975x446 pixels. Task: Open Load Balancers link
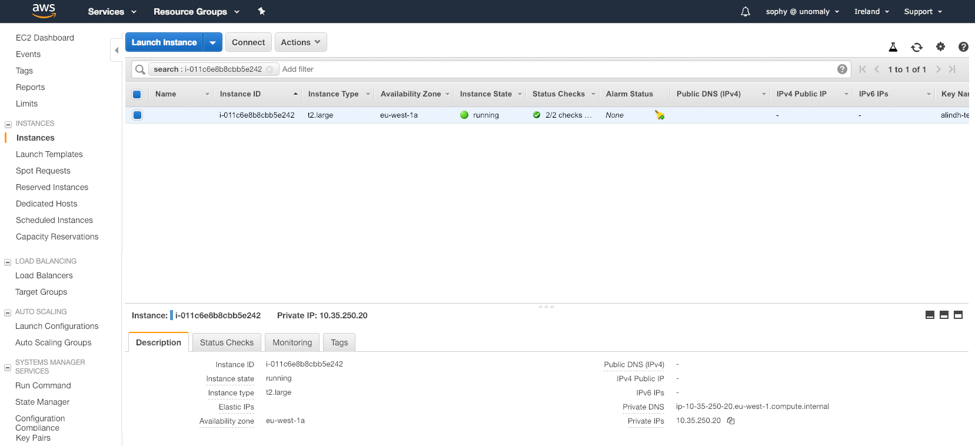click(x=44, y=275)
